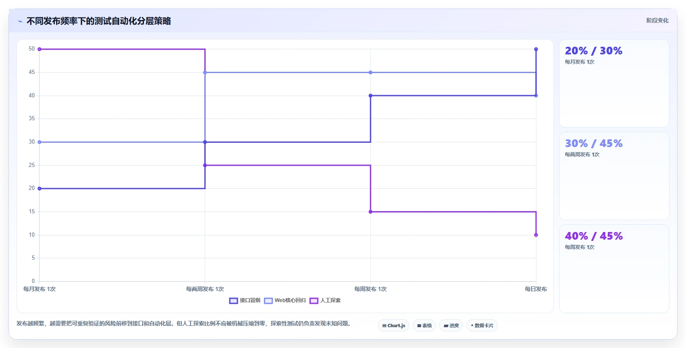Click the Web核心回归 point at 每月发布 30
The width and height of the screenshot is (686, 348).
point(40,142)
